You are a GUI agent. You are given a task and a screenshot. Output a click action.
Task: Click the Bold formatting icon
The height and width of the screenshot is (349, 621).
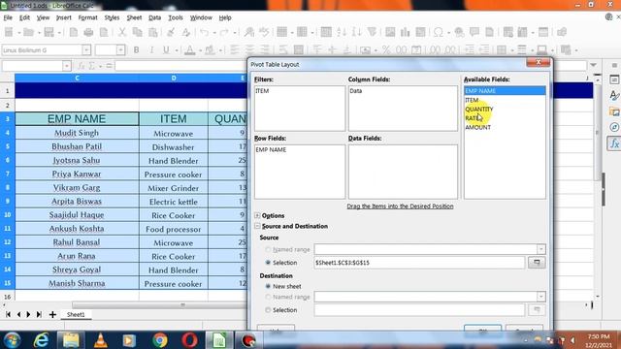[x=136, y=49]
